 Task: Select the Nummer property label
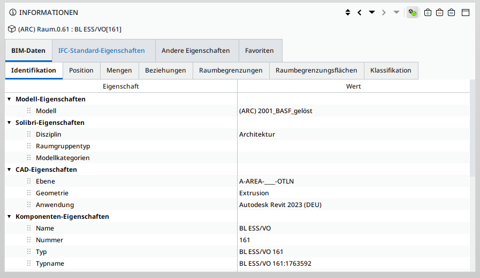point(49,240)
